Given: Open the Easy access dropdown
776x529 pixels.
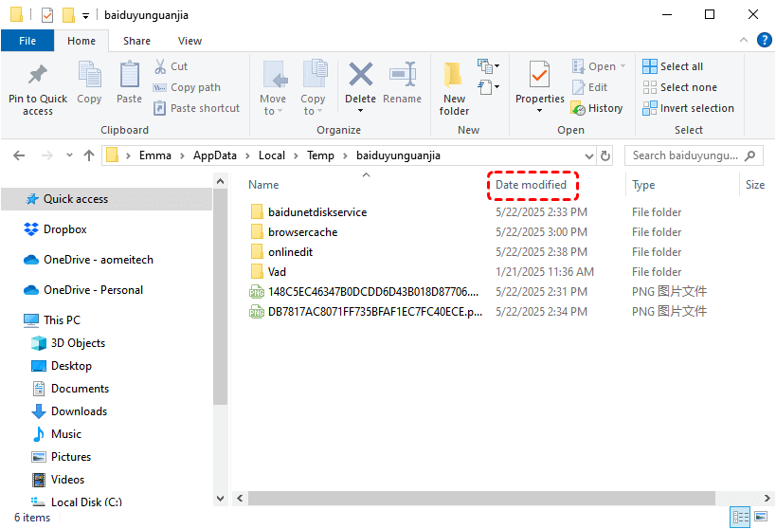Looking at the screenshot, I should click(x=488, y=87).
